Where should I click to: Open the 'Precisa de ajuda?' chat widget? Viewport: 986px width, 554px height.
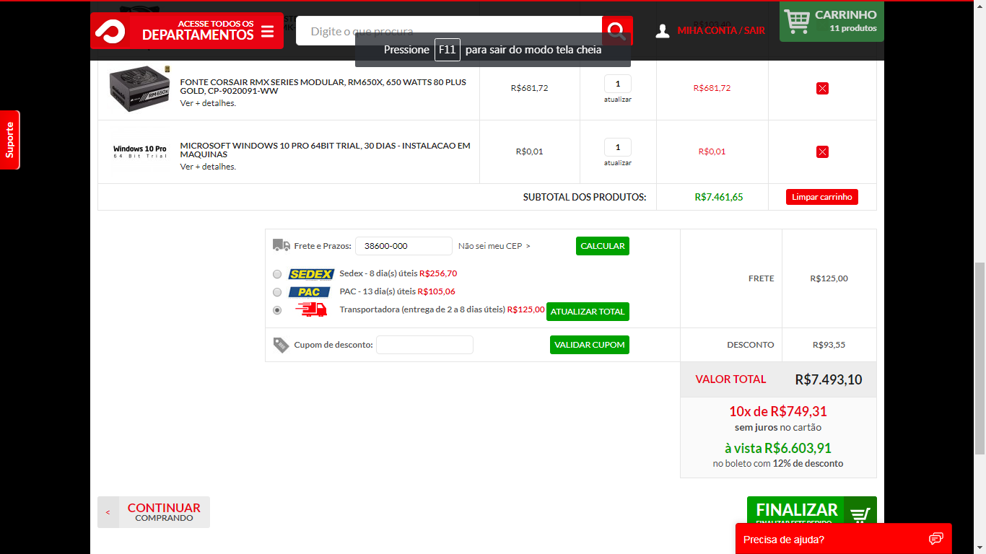844,539
